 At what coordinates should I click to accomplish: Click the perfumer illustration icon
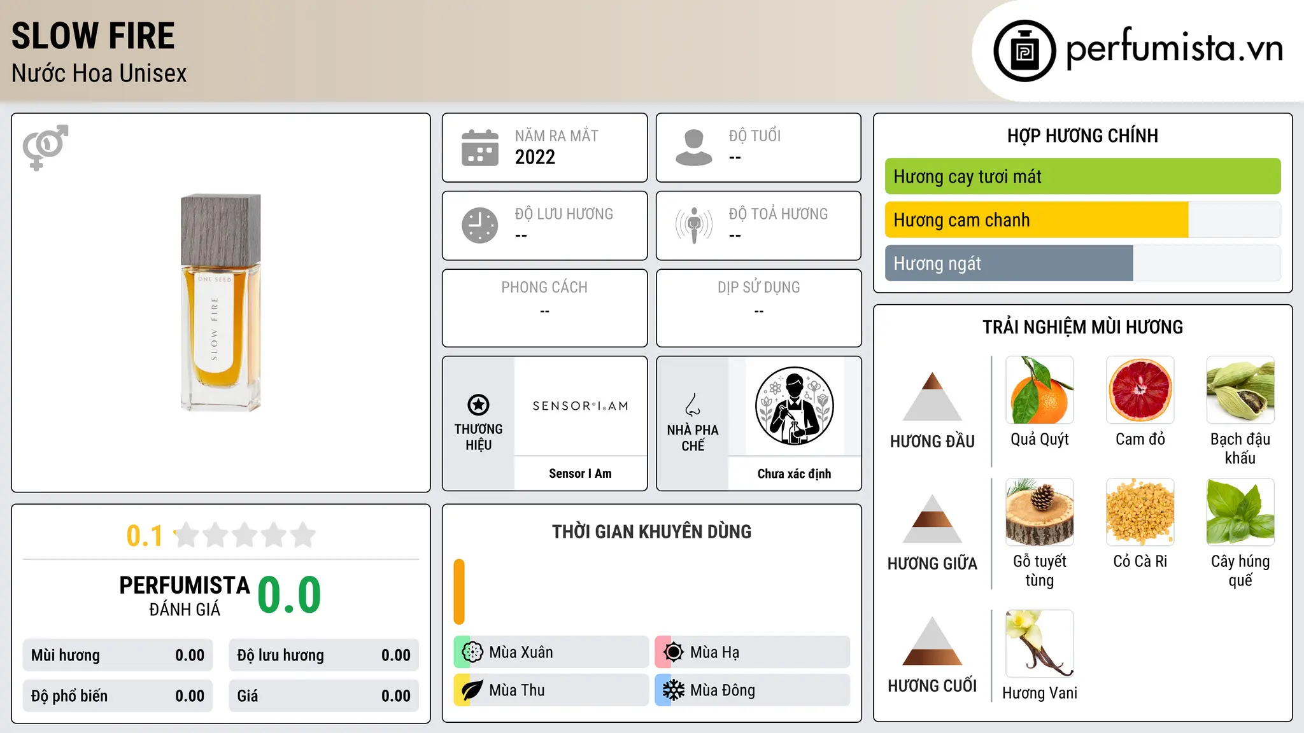click(794, 406)
